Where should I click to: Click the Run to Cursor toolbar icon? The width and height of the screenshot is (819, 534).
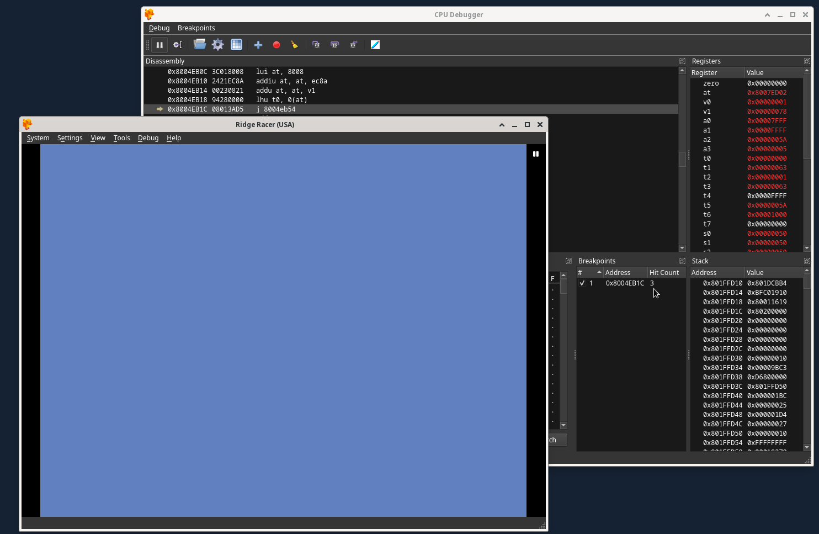coord(177,45)
